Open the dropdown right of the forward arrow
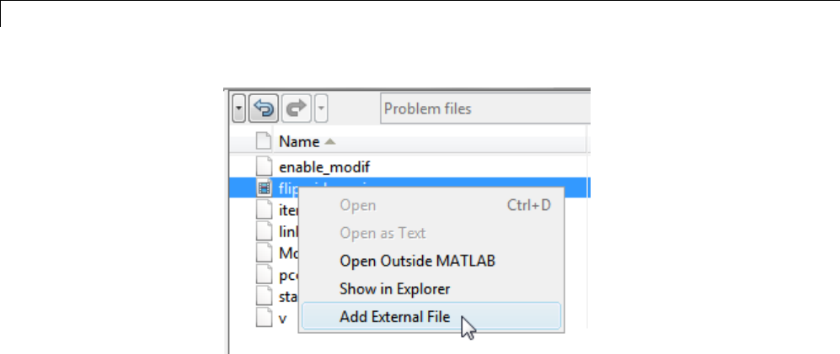 pos(321,108)
